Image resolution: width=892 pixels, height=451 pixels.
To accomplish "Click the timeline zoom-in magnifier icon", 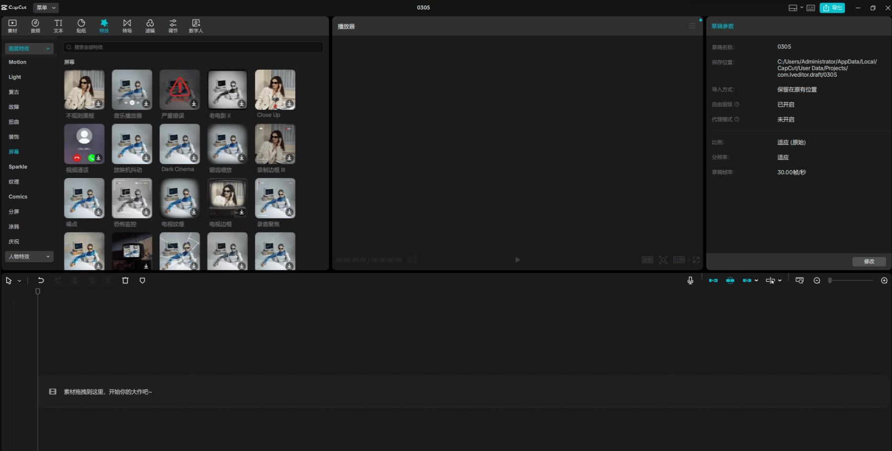I will [x=884, y=280].
